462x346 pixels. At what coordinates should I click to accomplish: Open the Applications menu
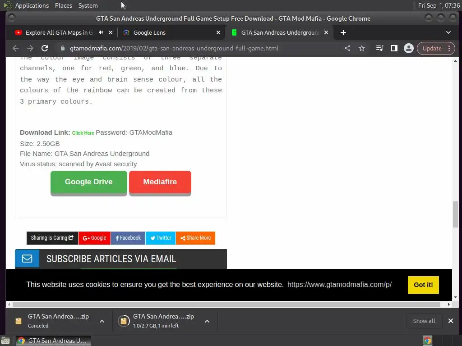(x=32, y=5)
